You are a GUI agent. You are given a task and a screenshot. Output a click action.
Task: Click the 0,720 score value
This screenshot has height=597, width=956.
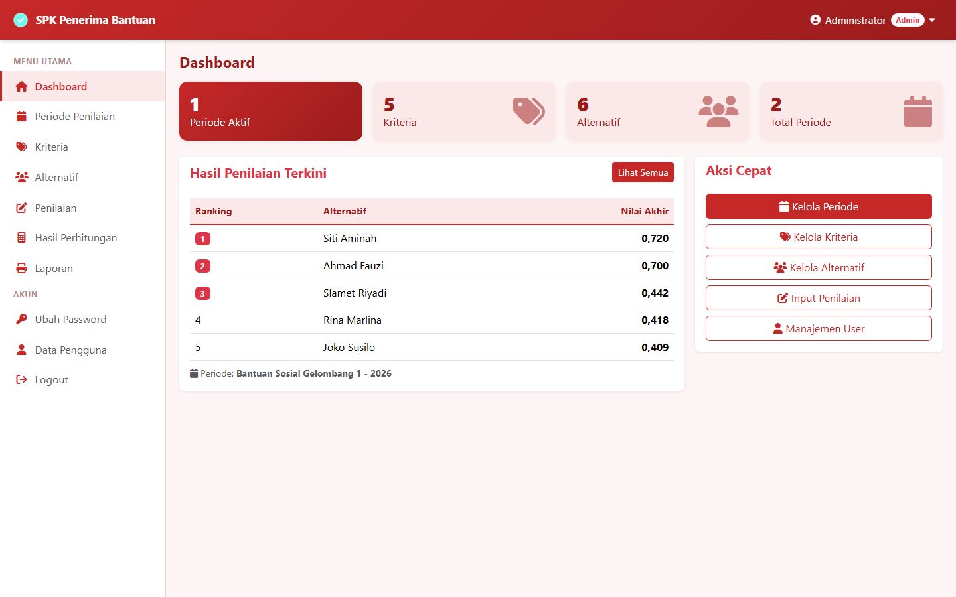(x=655, y=238)
